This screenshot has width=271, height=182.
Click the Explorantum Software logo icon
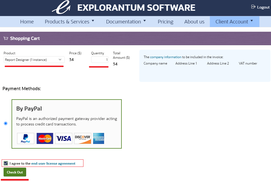[61, 7]
